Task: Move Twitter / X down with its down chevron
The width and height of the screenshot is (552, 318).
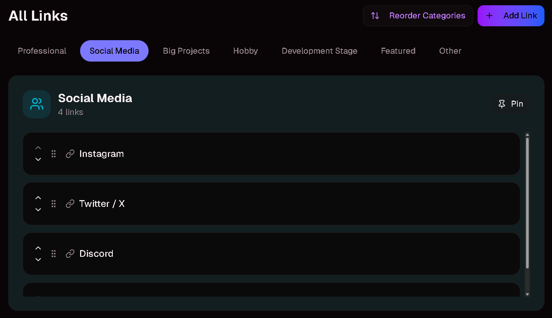Action: coord(38,209)
